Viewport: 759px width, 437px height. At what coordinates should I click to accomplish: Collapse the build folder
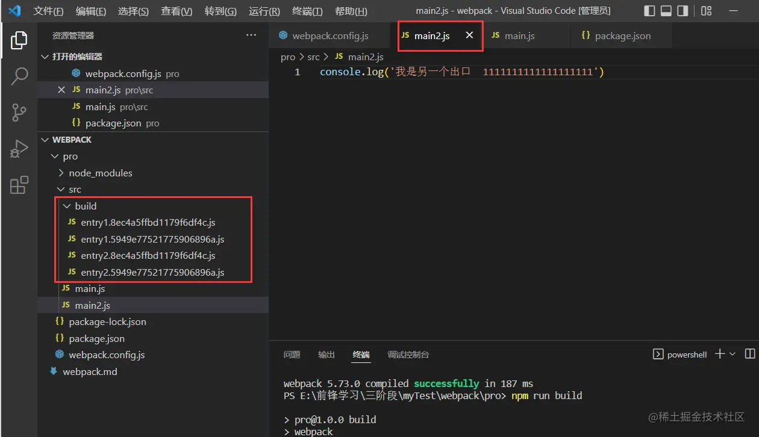click(153, 206)
